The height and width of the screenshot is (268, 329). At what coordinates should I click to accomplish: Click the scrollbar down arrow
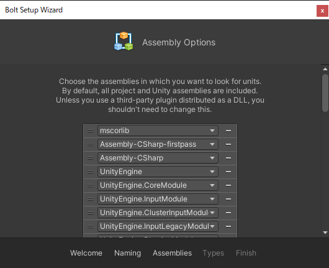(x=325, y=233)
